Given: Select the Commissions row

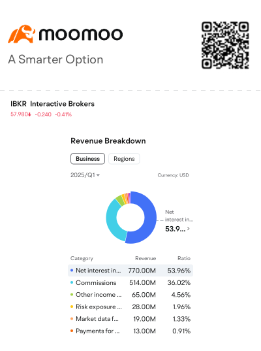Looking at the screenshot, I should click(130, 283).
